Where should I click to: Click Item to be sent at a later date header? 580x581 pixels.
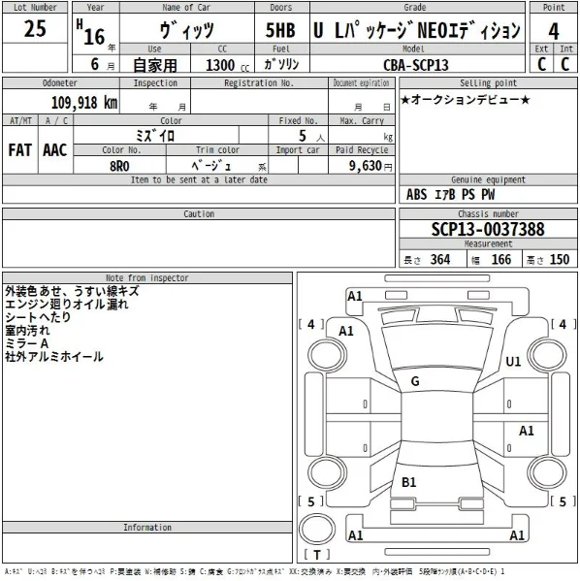click(x=199, y=180)
